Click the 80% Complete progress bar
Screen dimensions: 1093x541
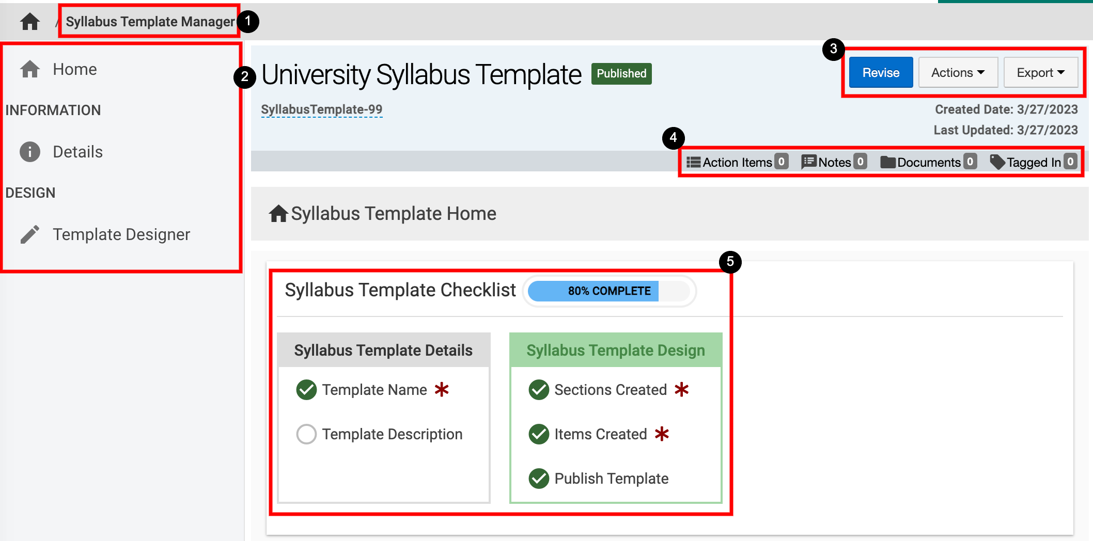coord(609,291)
